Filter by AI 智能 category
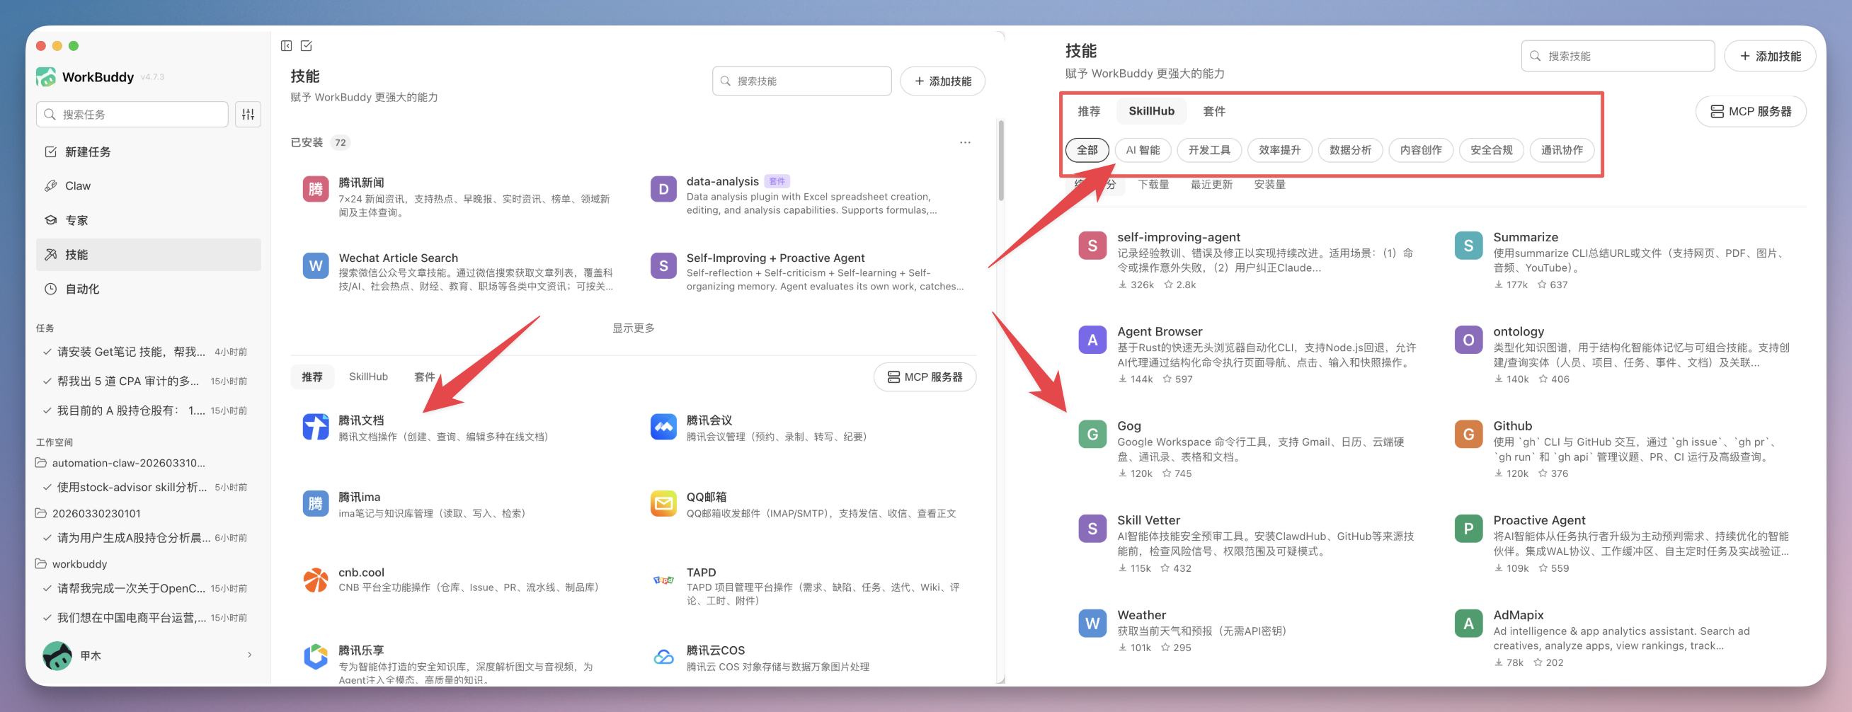 point(1143,150)
